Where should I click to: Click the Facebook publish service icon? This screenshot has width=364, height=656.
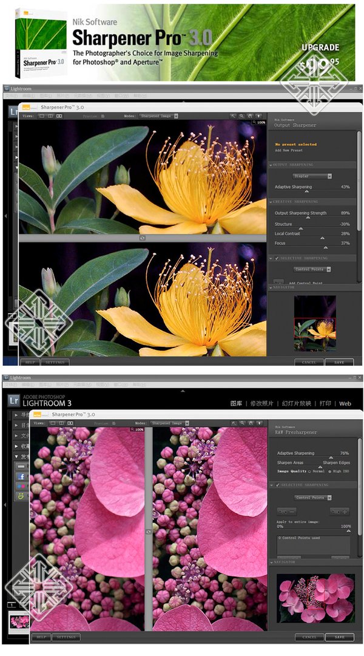click(x=21, y=477)
